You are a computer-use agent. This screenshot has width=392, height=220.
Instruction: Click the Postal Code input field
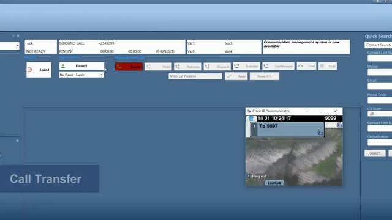(380, 100)
